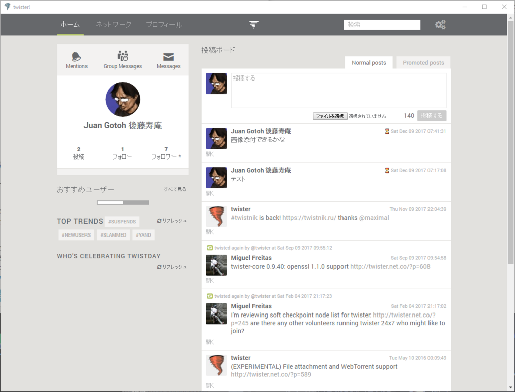Expand 開く on テスト post
Viewport: 515px width, 392px height.
coord(210,193)
